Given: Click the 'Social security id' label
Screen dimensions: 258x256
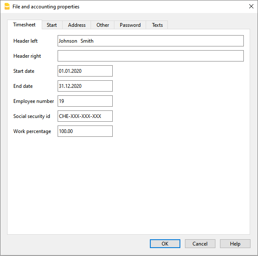Looking at the screenshot, I should tap(32, 116).
